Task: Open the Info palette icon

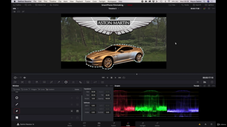Action: (x=212, y=82)
